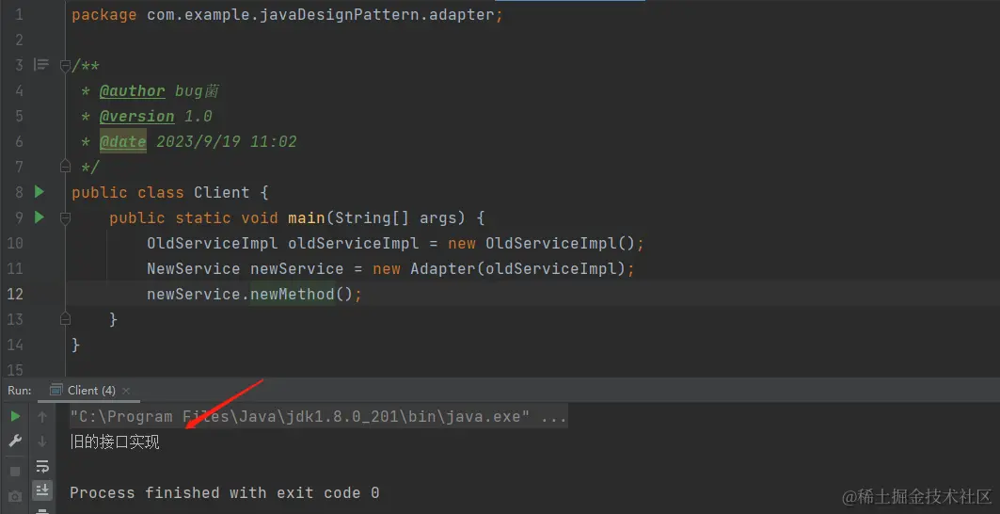Image resolution: width=1000 pixels, height=514 pixels.
Task: Click OldServiceImpl type on line 10
Action: 213,243
